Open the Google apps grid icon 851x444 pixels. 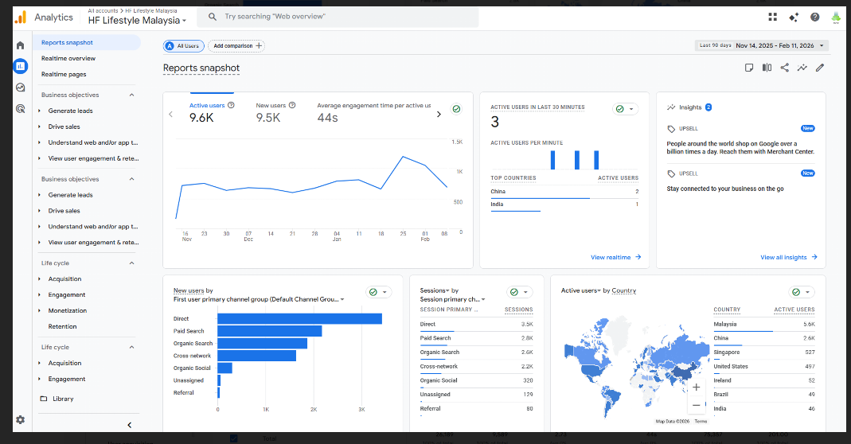click(x=772, y=17)
